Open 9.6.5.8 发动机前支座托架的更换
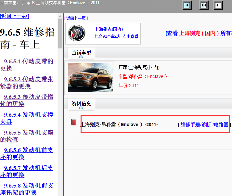This screenshot has width=232, height=196. click(27, 189)
